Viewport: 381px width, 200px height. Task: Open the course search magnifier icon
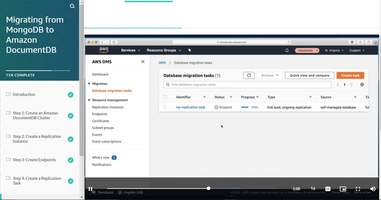pos(72,6)
